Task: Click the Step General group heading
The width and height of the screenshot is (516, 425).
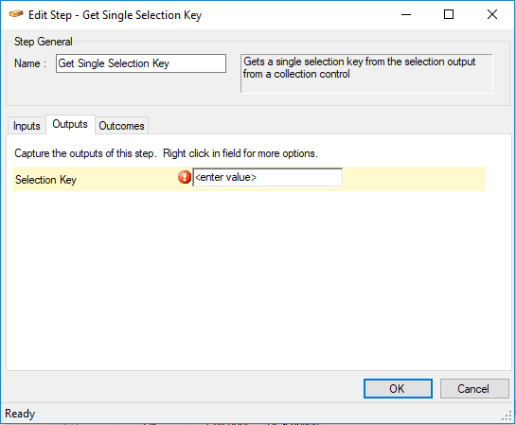Action: click(x=44, y=42)
